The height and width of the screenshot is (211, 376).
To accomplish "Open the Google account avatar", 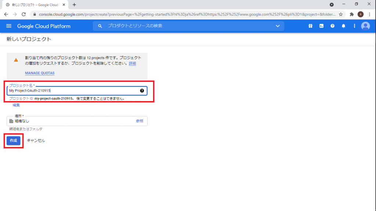I will pos(365,26).
